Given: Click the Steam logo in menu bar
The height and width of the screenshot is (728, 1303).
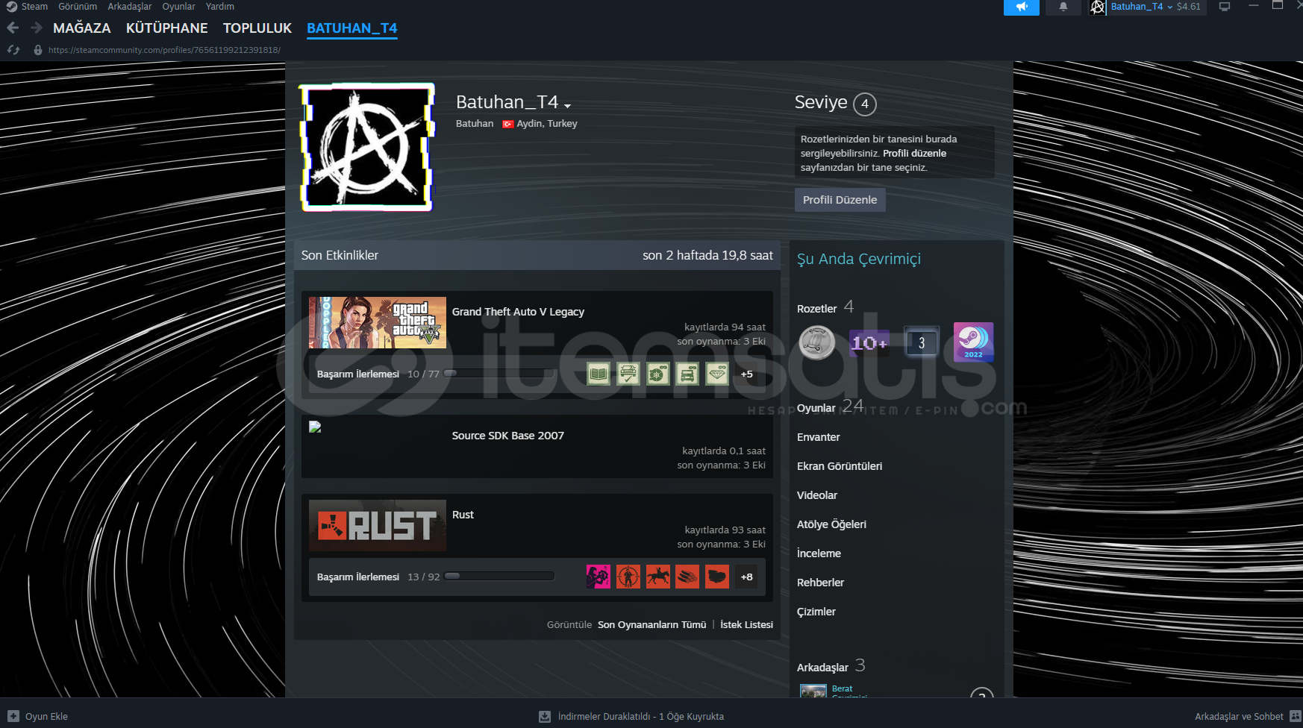Looking at the screenshot, I should tap(11, 7).
